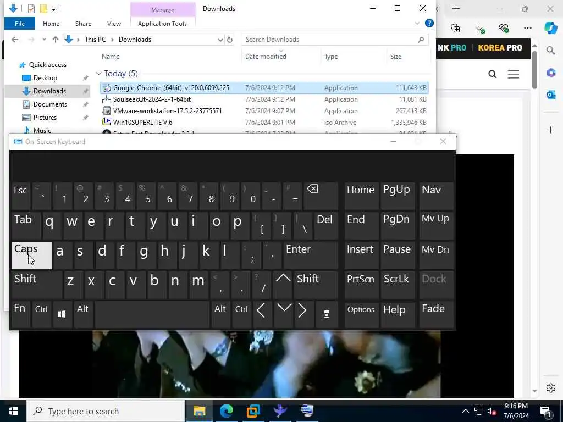
Task: Click the context menu key on the keyboard
Action: tap(327, 314)
